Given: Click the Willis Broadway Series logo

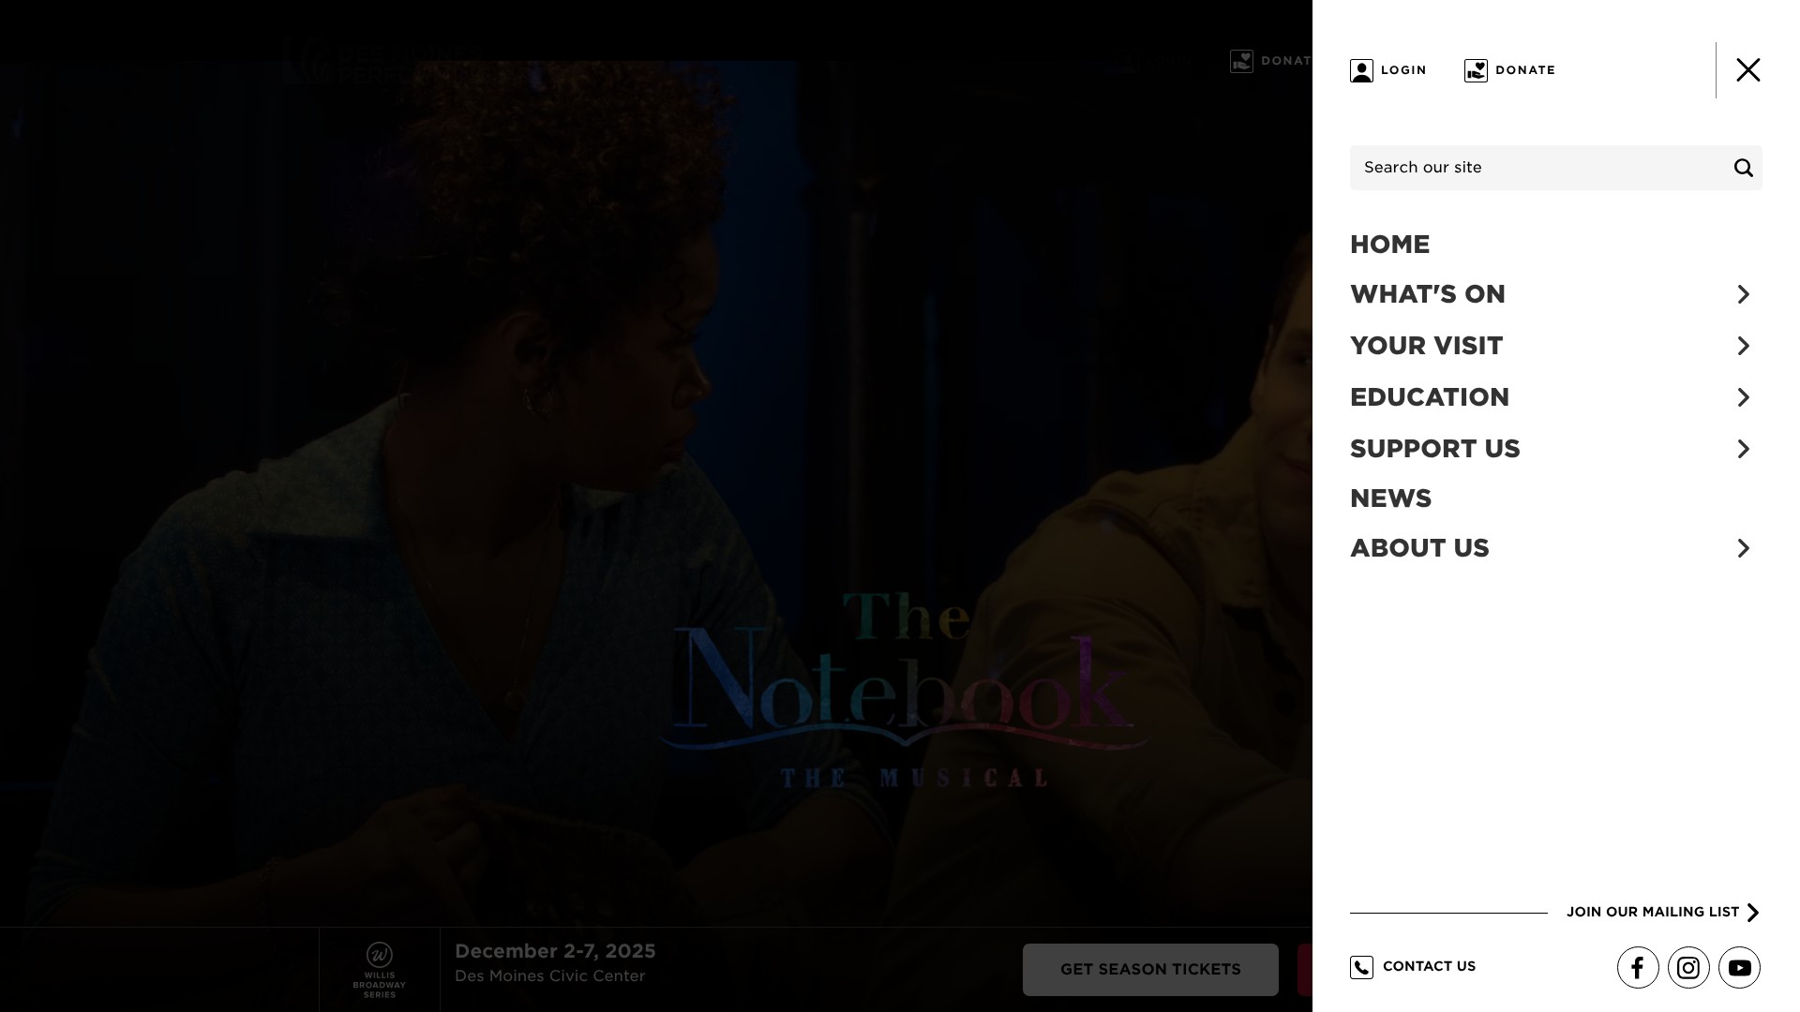Looking at the screenshot, I should pyautogui.click(x=380, y=970).
